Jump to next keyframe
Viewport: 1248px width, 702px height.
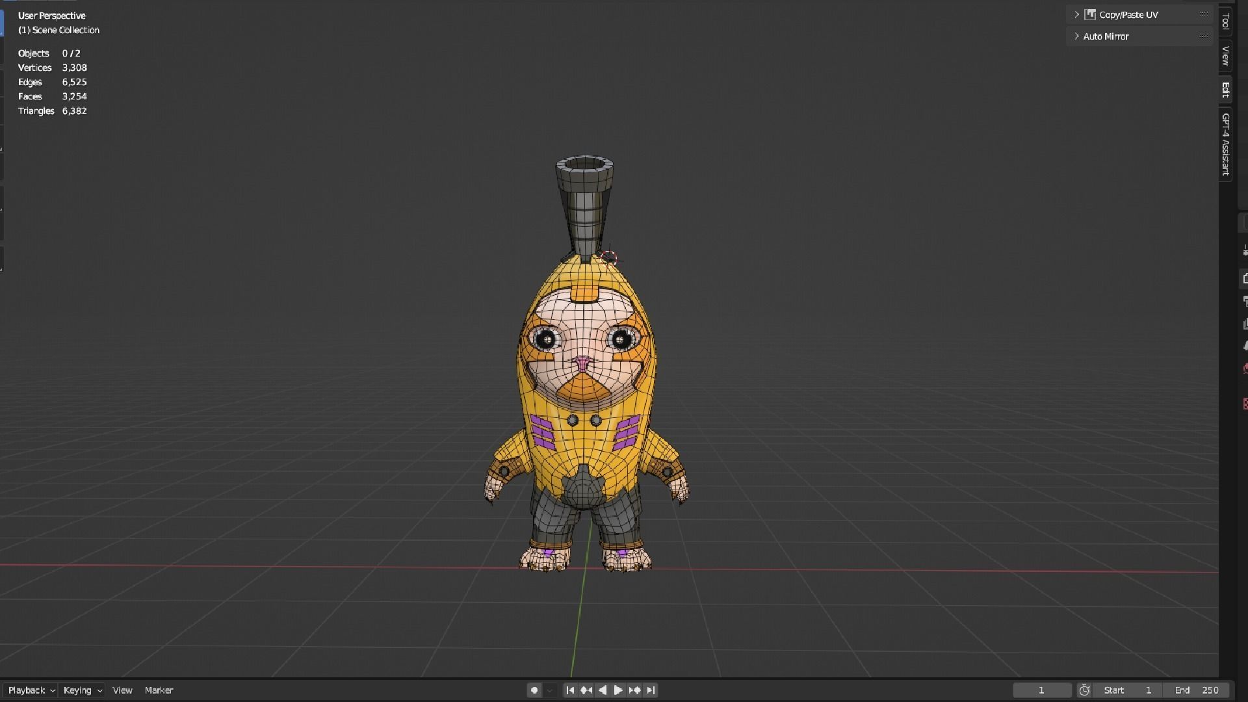(634, 690)
